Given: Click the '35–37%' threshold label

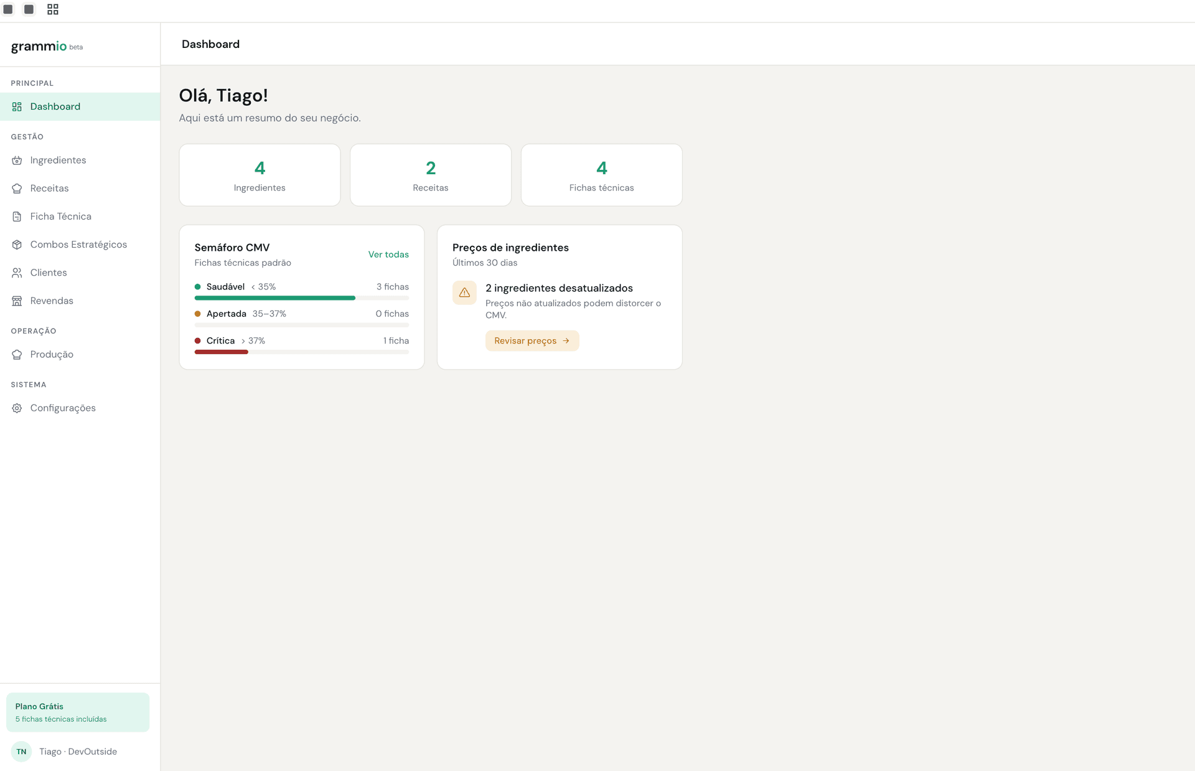Looking at the screenshot, I should (x=269, y=314).
